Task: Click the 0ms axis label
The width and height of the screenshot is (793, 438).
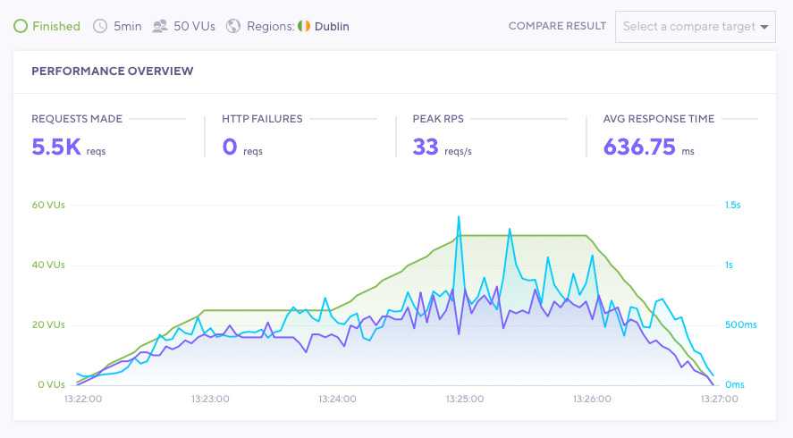Action: 734,384
